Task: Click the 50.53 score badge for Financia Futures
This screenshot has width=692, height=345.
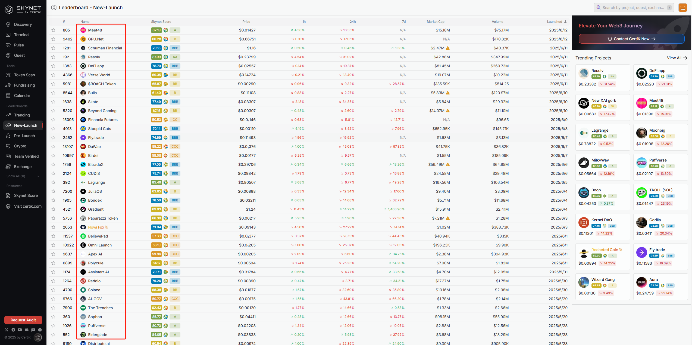Action: point(156,120)
